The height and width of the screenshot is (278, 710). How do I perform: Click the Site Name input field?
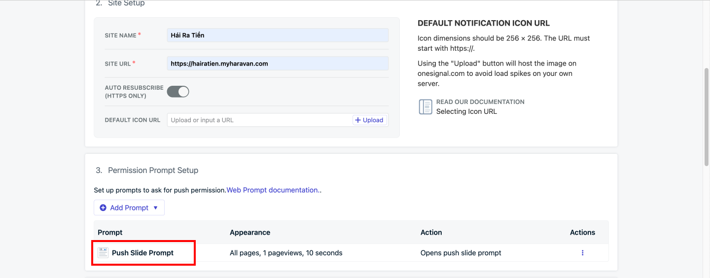(x=278, y=35)
